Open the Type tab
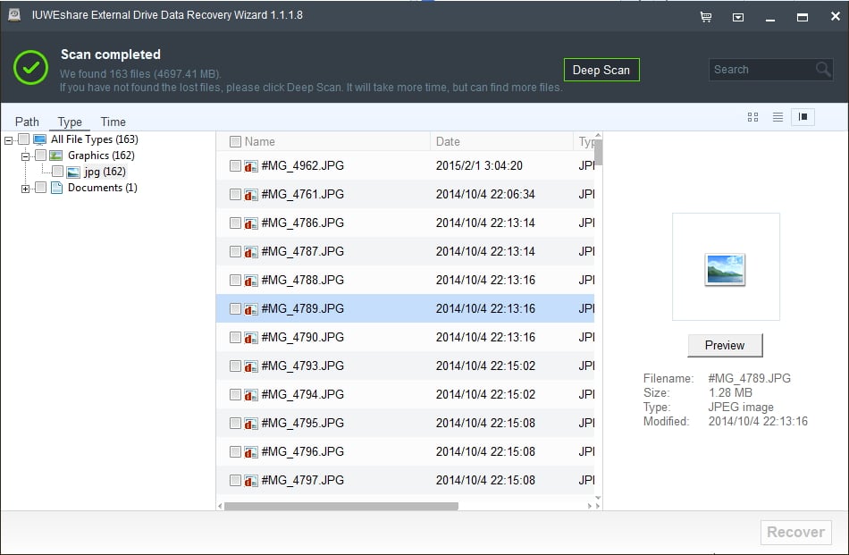This screenshot has width=849, height=555. (70, 122)
